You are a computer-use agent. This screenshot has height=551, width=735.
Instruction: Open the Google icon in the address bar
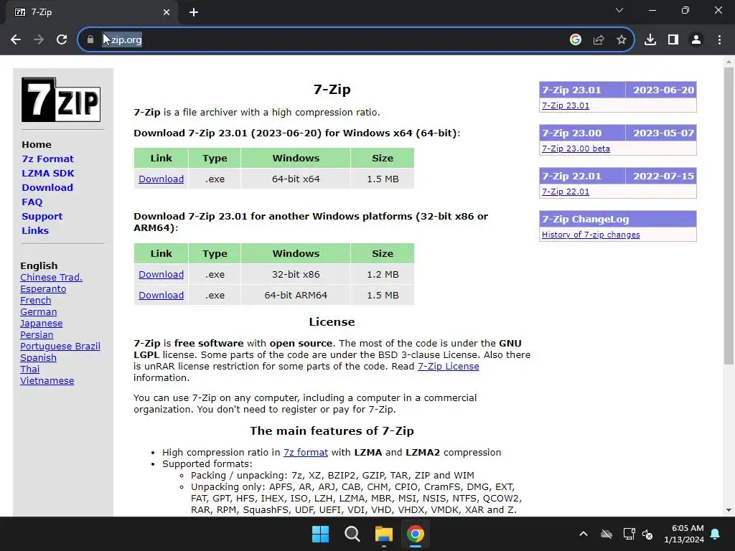(x=576, y=40)
